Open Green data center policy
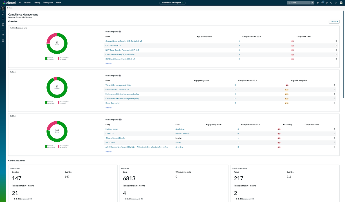Screen dimensions: 345x202 click(113, 103)
